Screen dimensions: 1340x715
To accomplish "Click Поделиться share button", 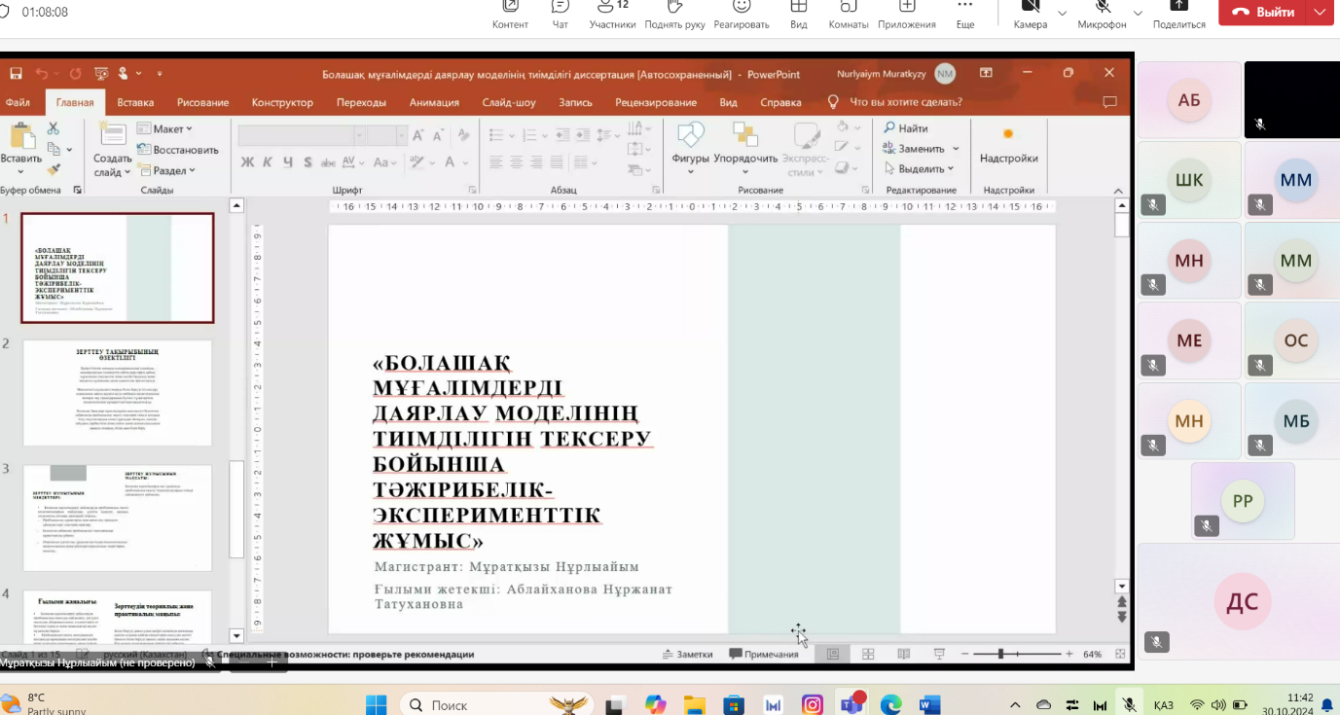I will (x=1178, y=15).
